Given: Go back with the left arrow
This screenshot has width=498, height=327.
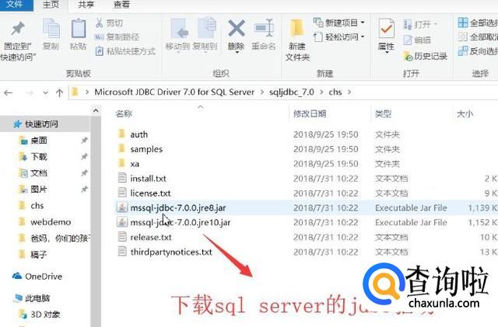Looking at the screenshot, I should 9,92.
